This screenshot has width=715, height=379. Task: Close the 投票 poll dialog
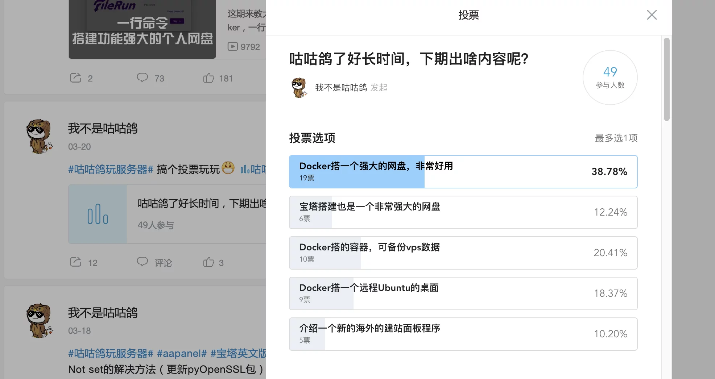[x=652, y=15]
